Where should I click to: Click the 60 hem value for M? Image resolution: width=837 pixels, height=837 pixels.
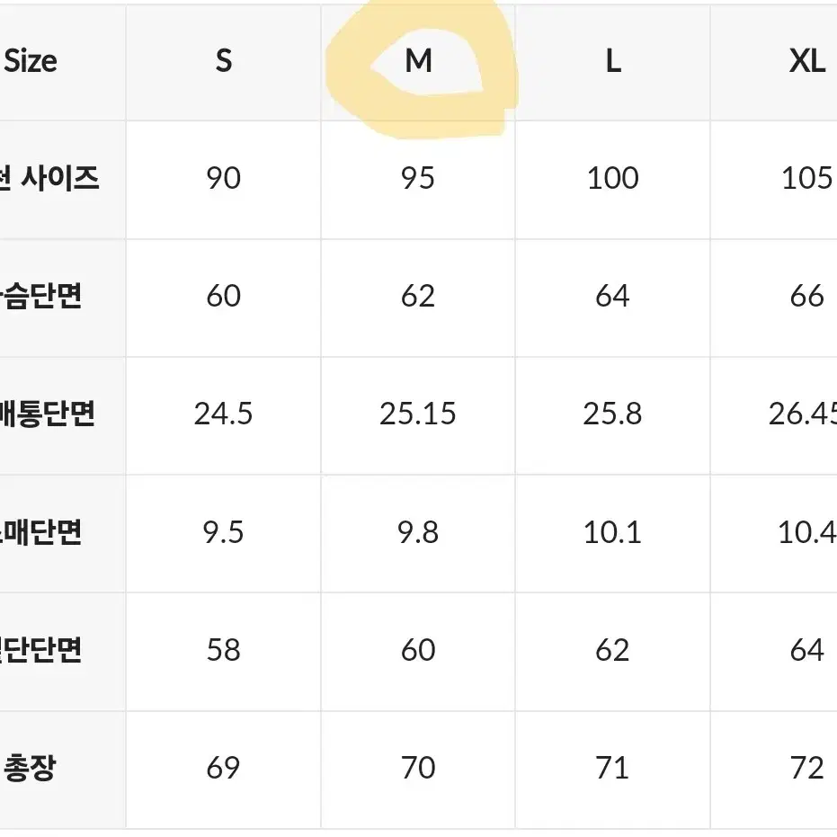(x=418, y=650)
